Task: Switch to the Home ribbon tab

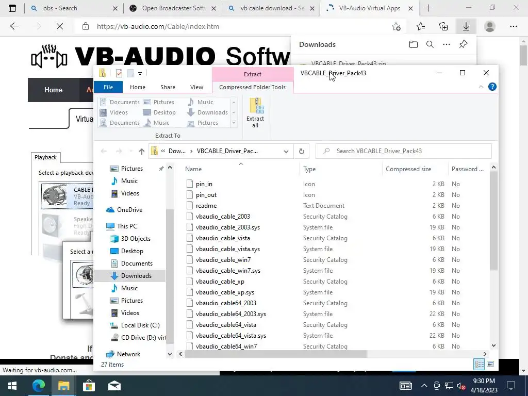Action: pos(138,87)
